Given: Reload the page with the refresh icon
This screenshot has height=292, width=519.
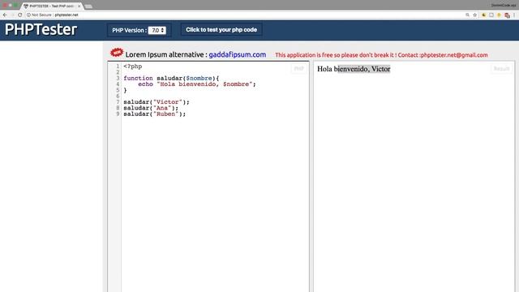Looking at the screenshot, I should pyautogui.click(x=19, y=15).
